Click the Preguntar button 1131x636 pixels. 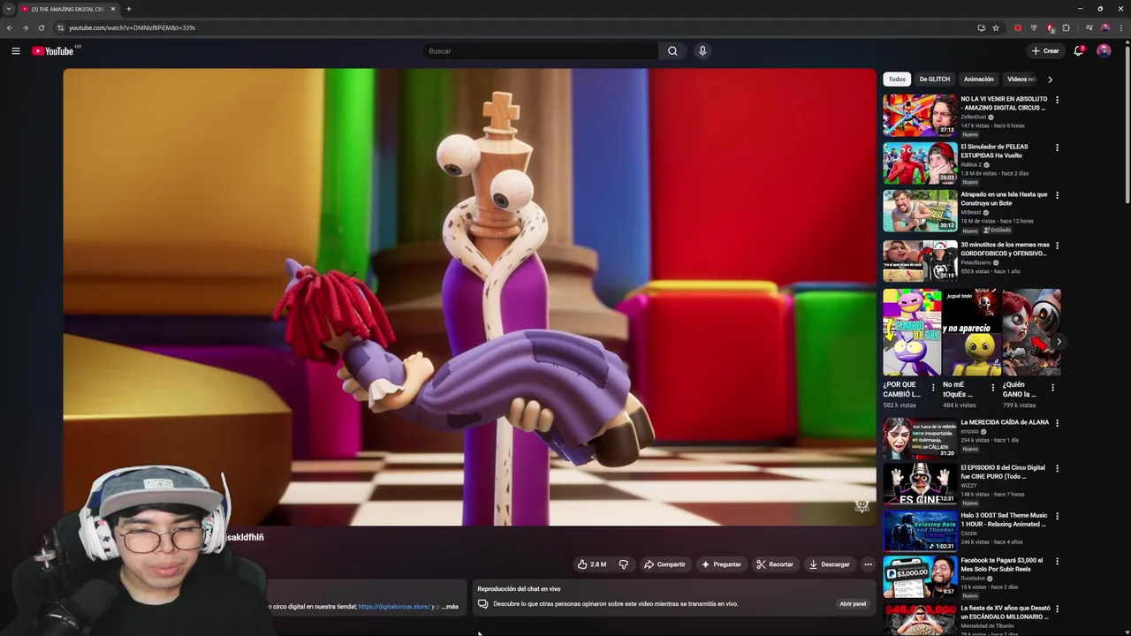pyautogui.click(x=721, y=564)
